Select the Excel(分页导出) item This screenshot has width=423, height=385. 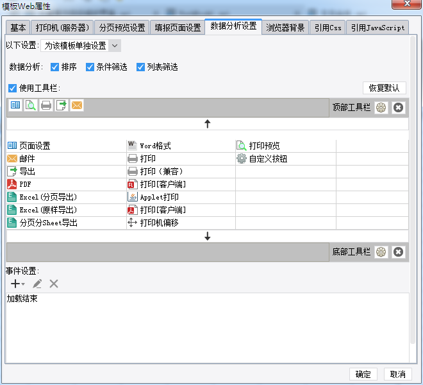(67, 197)
